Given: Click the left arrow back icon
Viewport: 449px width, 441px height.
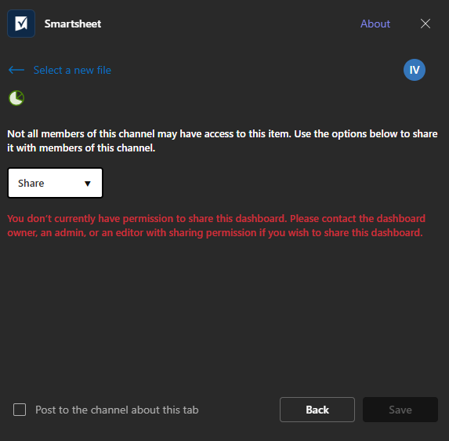Looking at the screenshot, I should pos(16,70).
